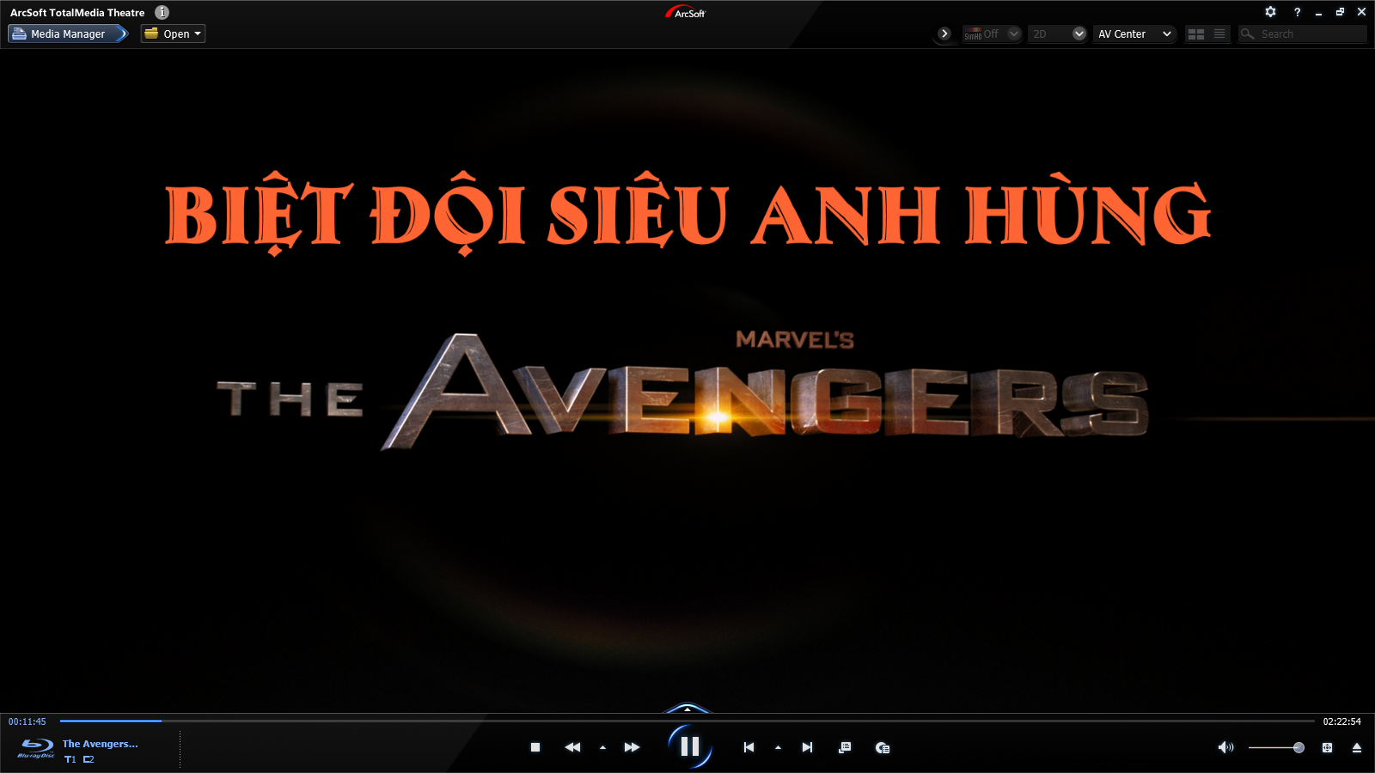Click elapsed time 00:11:45
The height and width of the screenshot is (773, 1375).
(x=27, y=721)
